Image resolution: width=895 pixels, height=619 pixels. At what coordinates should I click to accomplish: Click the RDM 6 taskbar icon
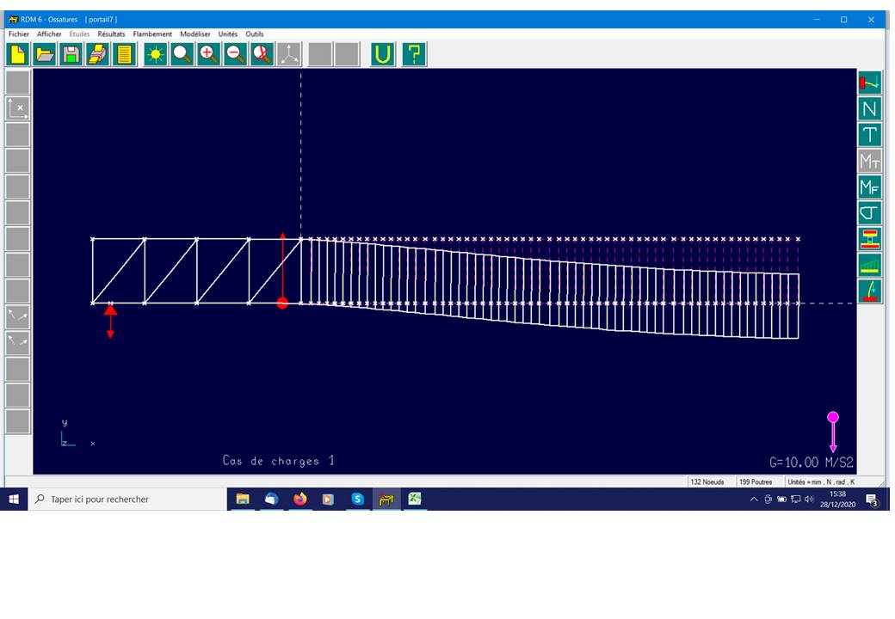click(386, 499)
